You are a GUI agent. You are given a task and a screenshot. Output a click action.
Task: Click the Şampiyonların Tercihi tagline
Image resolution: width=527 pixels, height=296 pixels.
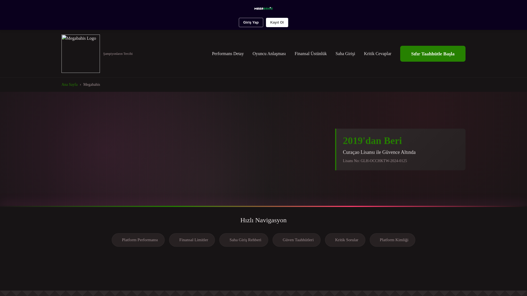[x=118, y=54]
